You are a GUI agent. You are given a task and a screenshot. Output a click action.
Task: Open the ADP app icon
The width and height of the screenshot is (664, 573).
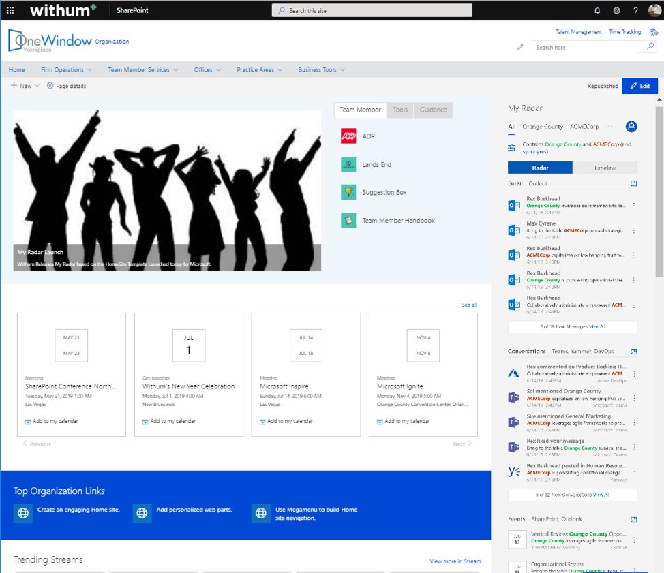point(348,136)
